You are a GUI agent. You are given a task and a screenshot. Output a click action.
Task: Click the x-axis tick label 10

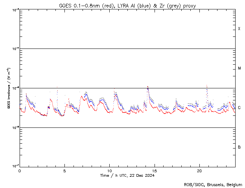click(109, 171)
